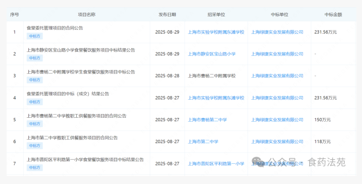This screenshot has width=362, height=184.
Task: Open 食堂委托管理项目的中标(成交)结果公告
Action: click(68, 94)
